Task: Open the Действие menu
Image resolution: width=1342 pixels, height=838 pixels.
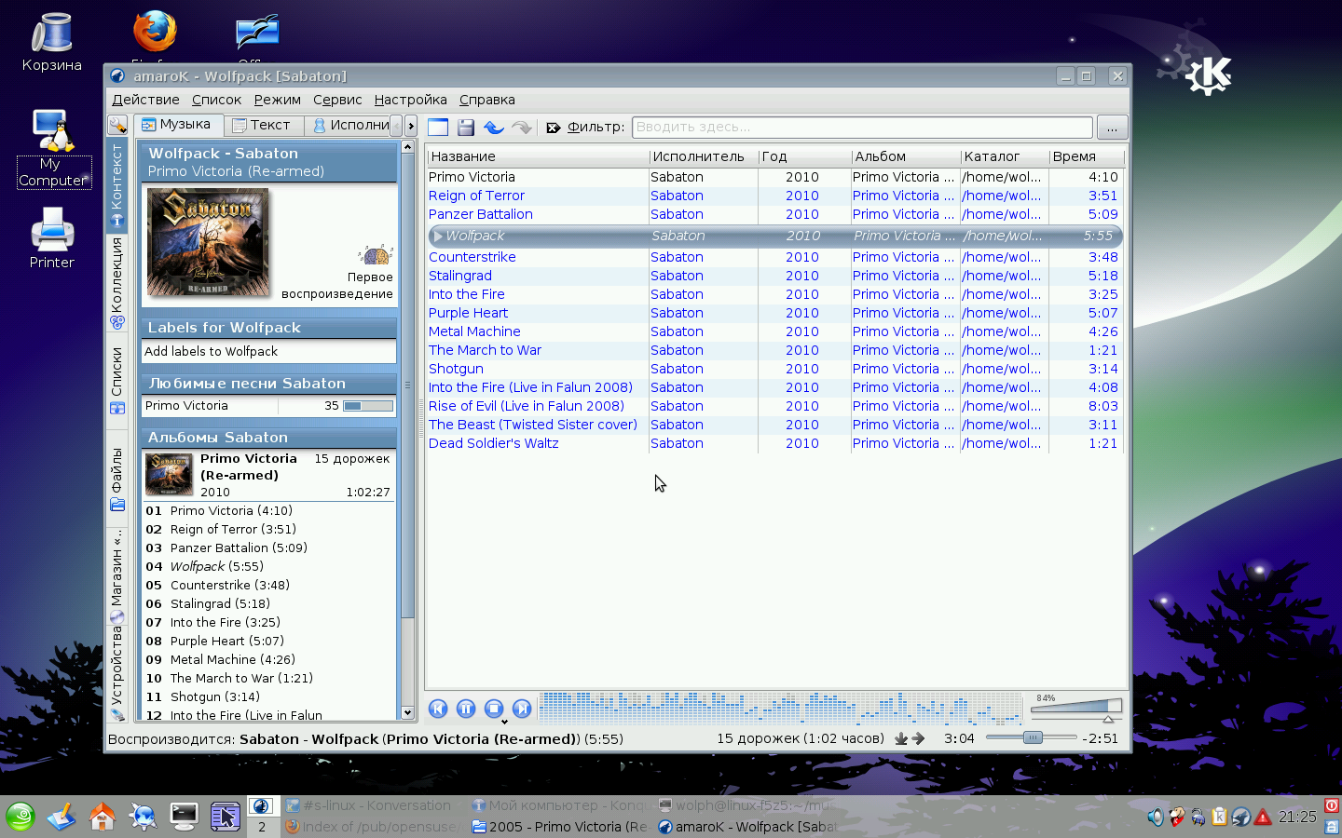Action: [x=145, y=100]
